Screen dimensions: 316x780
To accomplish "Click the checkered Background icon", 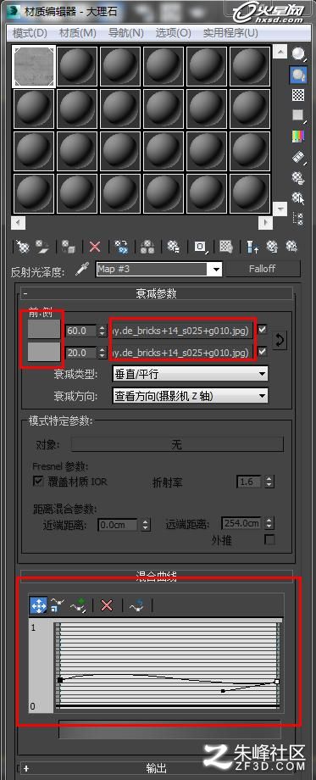I will pos(298,94).
